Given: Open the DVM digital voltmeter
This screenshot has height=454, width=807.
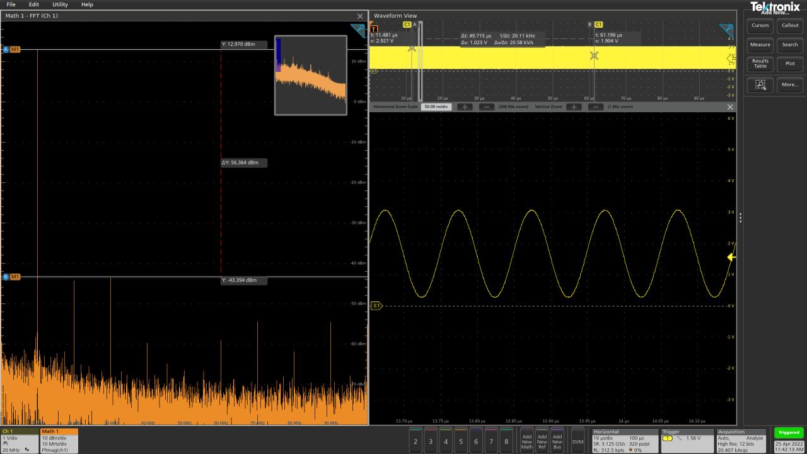Looking at the screenshot, I should click(x=577, y=441).
